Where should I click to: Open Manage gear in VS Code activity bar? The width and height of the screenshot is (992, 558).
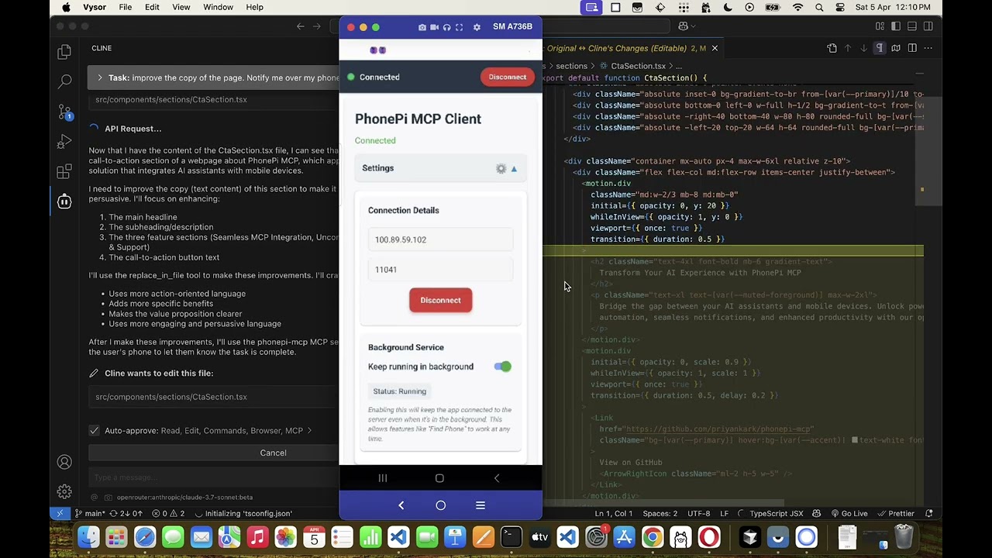tap(64, 491)
